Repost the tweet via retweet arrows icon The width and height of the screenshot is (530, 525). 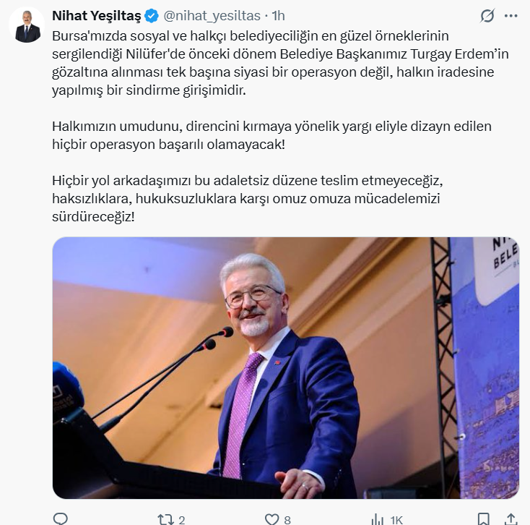165,520
